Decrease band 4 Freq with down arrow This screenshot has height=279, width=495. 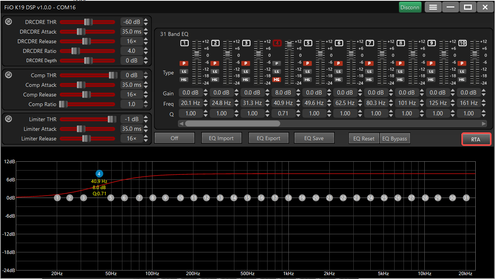(298, 105)
